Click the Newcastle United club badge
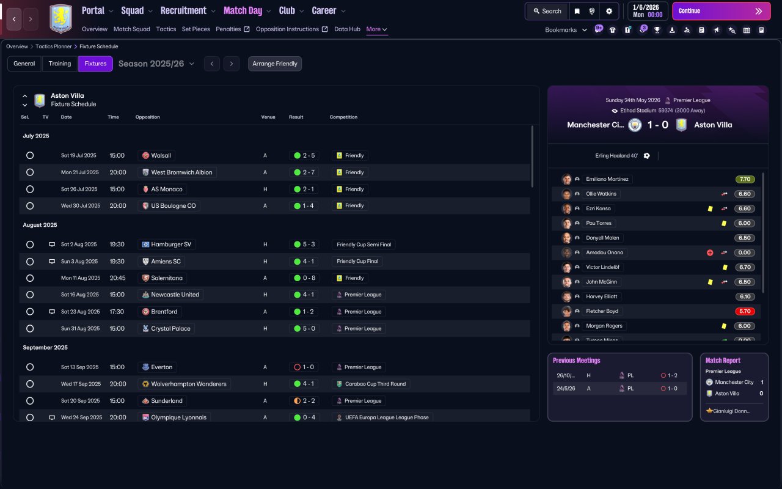The height and width of the screenshot is (489, 782). [x=145, y=295]
